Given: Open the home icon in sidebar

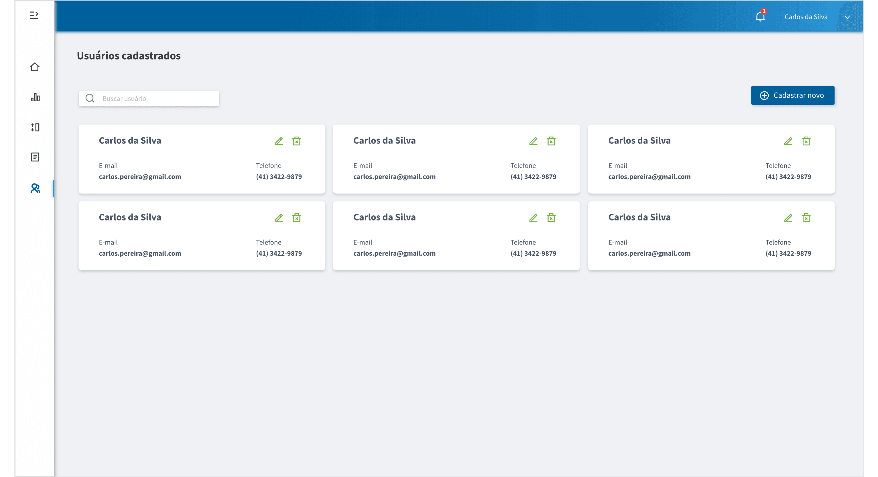Looking at the screenshot, I should coord(35,67).
